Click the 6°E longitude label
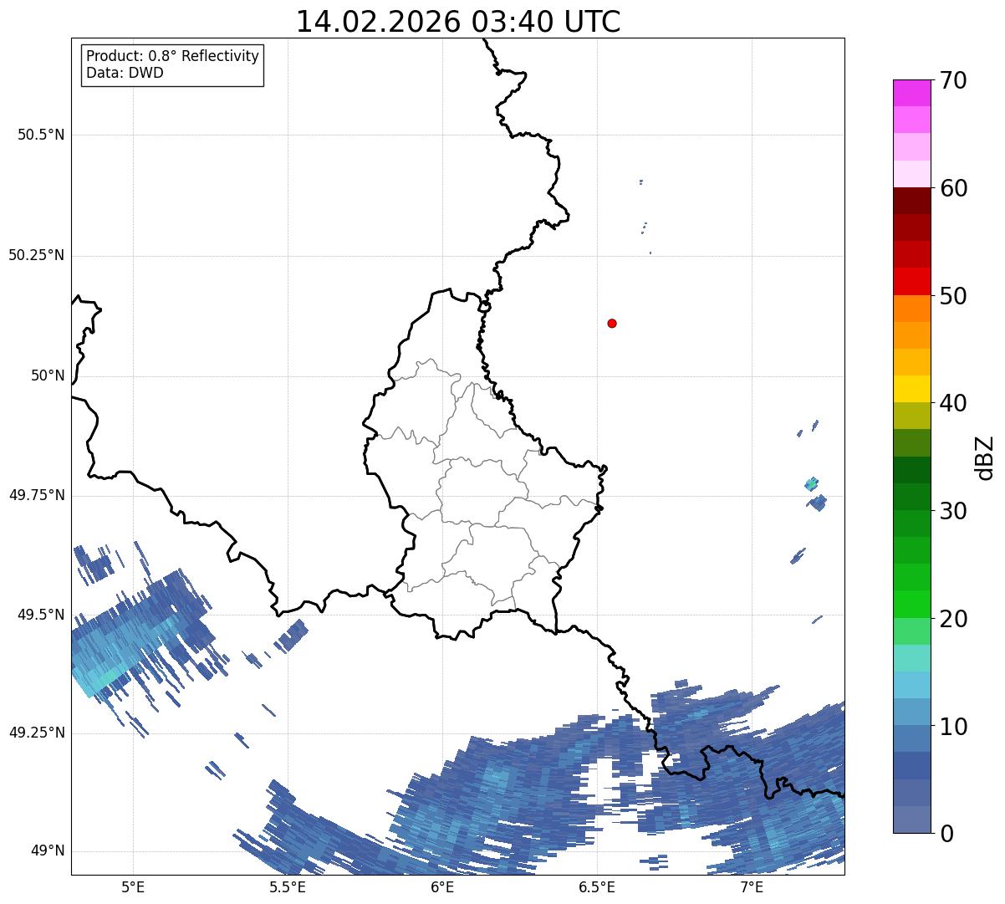Screen dimensions: 1005x904 click(442, 886)
